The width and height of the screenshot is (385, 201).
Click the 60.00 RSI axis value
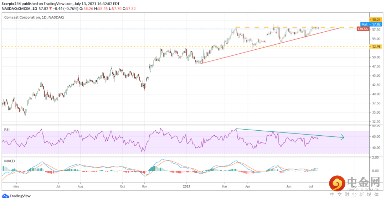pos(376,137)
